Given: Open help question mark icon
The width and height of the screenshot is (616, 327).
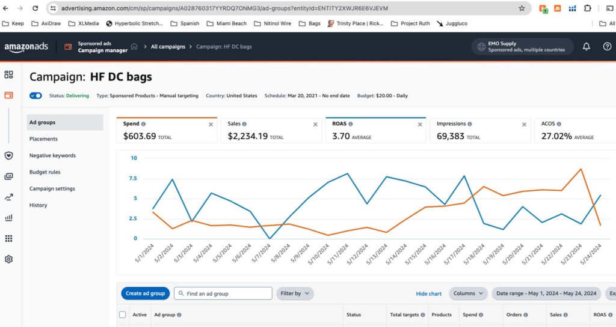Looking at the screenshot, I should pos(607,47).
